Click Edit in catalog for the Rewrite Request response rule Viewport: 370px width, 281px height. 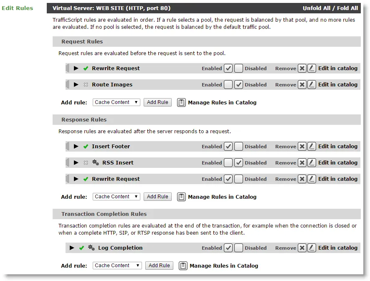pyautogui.click(x=338, y=179)
